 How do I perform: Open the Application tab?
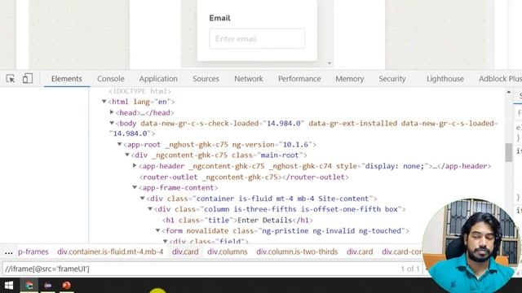coord(158,79)
